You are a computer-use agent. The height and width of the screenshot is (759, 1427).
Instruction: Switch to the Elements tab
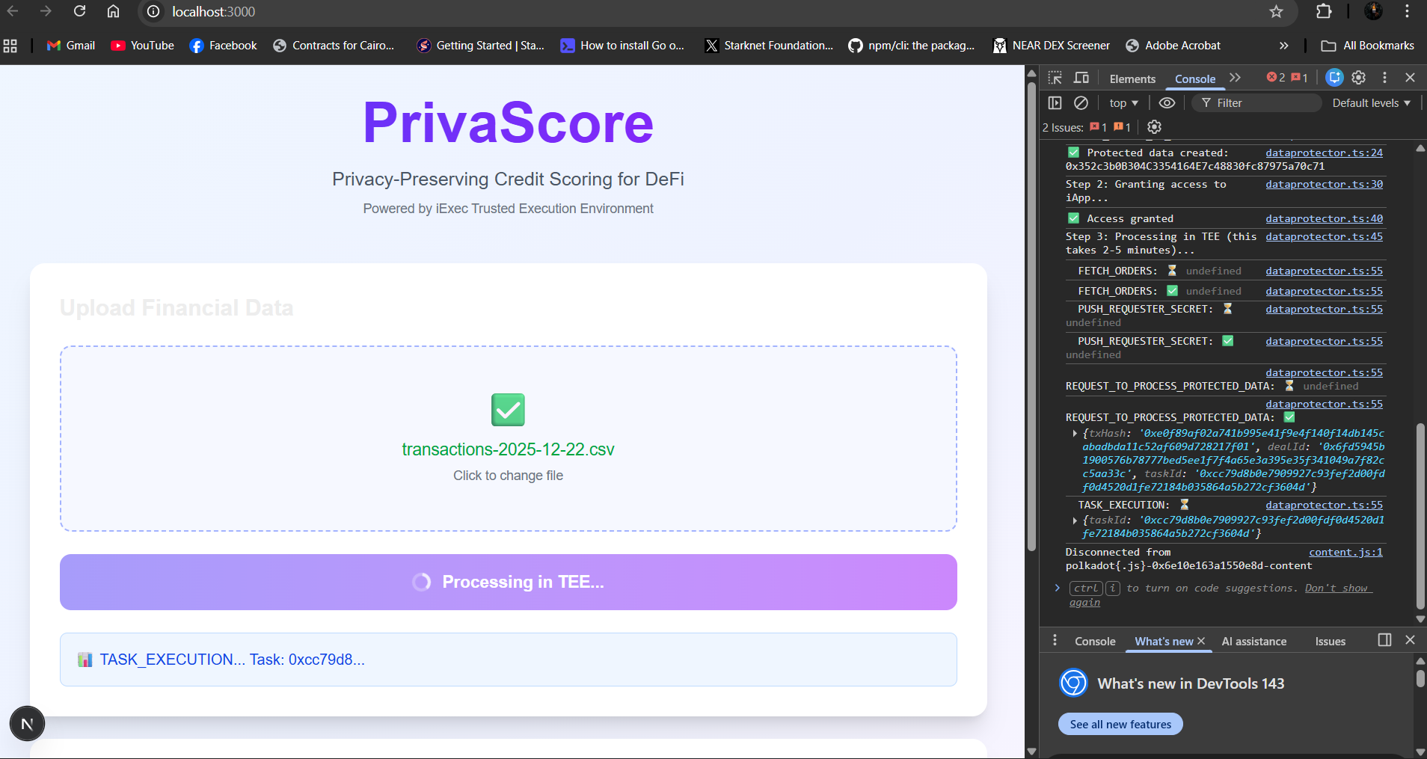pyautogui.click(x=1132, y=79)
